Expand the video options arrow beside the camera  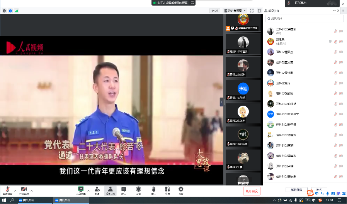tap(32, 191)
